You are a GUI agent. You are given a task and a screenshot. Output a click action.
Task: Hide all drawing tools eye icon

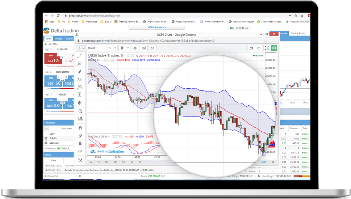[80, 151]
